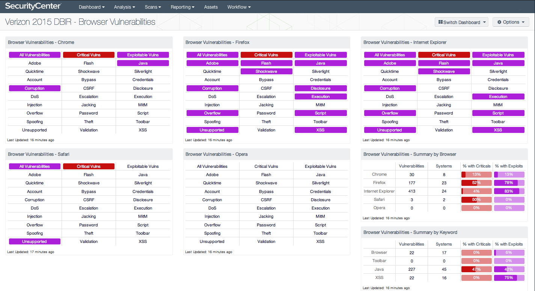Click Overflow indicator in the Firefox panel
Viewport: 535px width, 291px height.
212,113
